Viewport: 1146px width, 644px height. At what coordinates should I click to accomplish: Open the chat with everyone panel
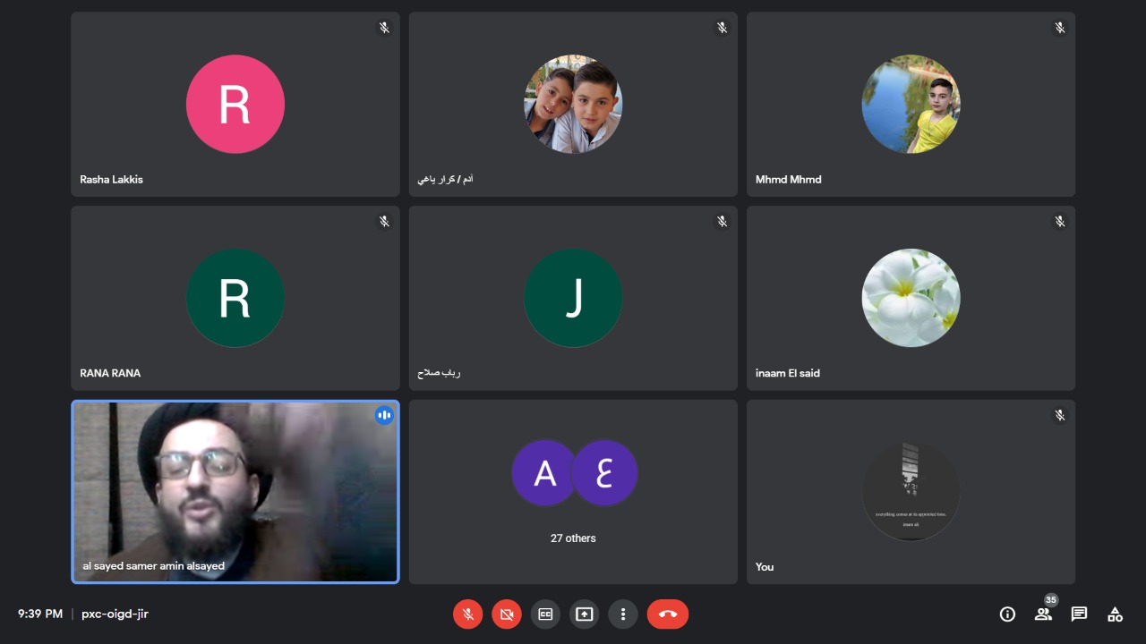tap(1079, 614)
